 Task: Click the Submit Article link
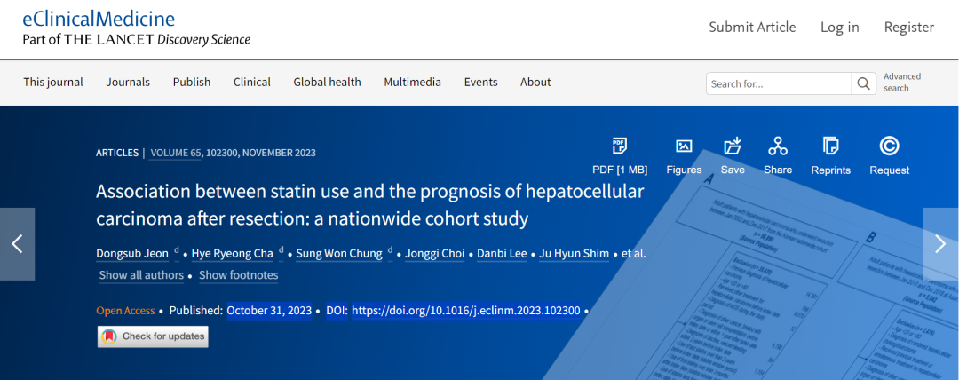click(x=752, y=27)
